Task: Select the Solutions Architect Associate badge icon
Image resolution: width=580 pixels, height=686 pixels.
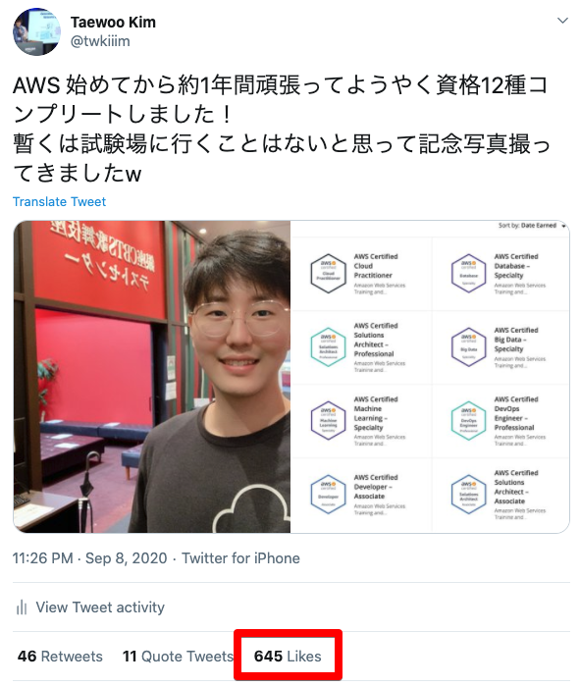Action: 468,495
